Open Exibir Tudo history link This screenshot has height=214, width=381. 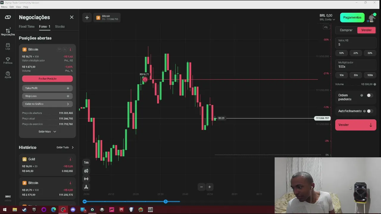click(65, 147)
